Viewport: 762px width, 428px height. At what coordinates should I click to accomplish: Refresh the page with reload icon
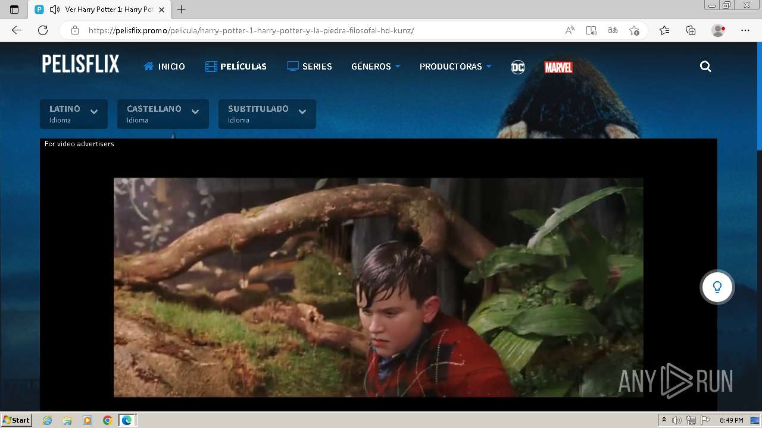(x=43, y=30)
